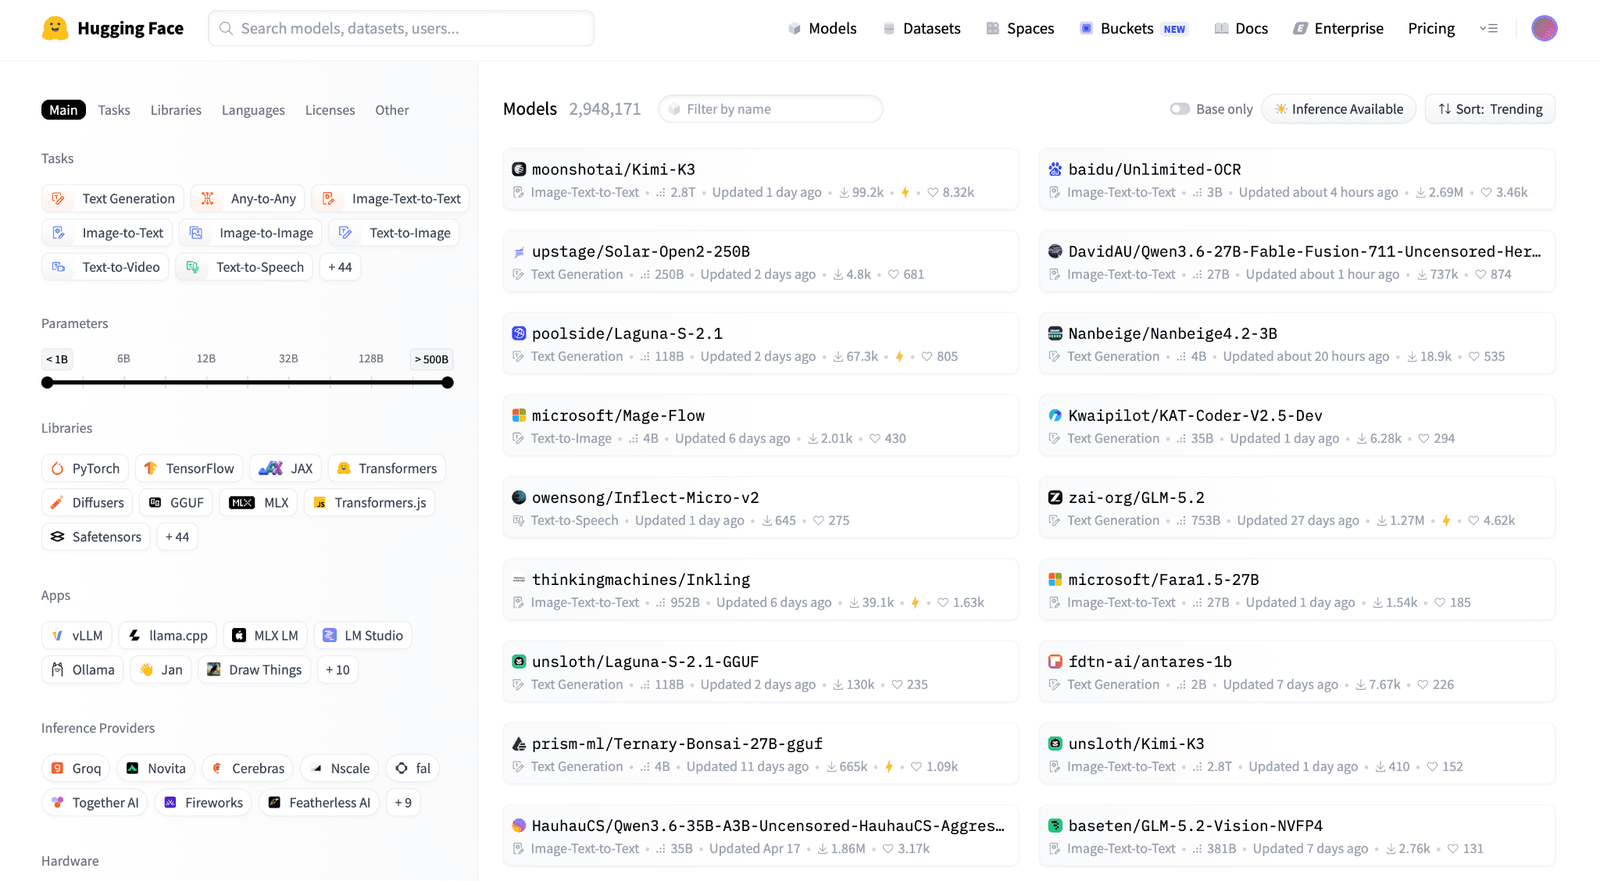Click the search magnifier icon
The width and height of the screenshot is (1600, 881).
click(227, 28)
